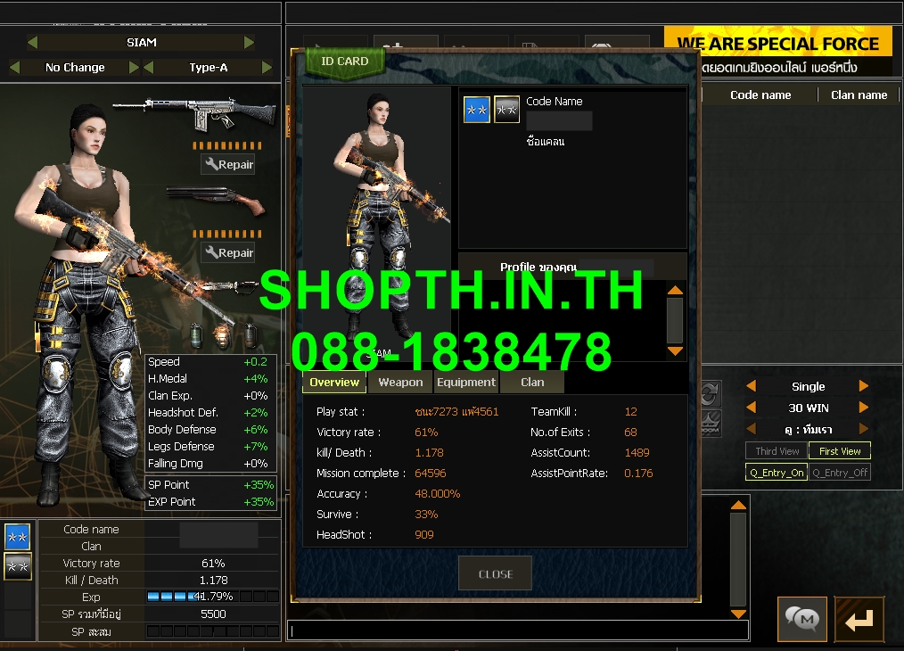Screen dimensions: 904x651
Task: Click profile scrollbar down arrow
Action: pyautogui.click(x=675, y=350)
